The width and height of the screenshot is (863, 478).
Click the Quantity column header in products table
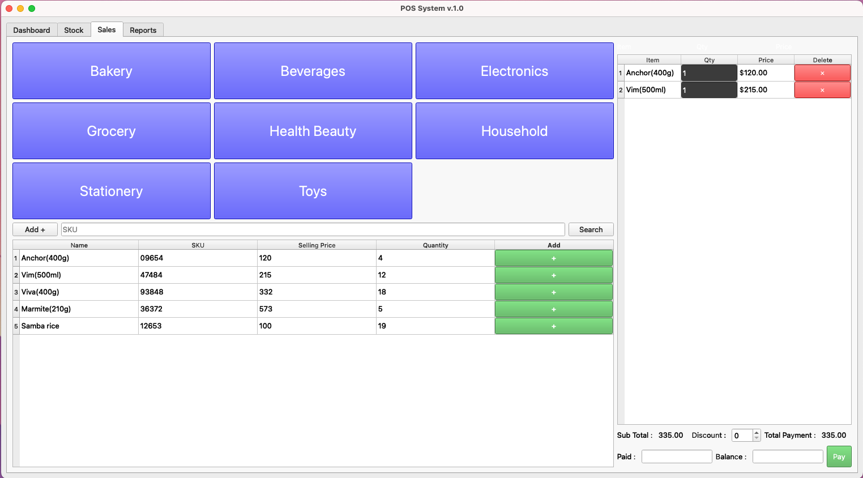(x=435, y=245)
